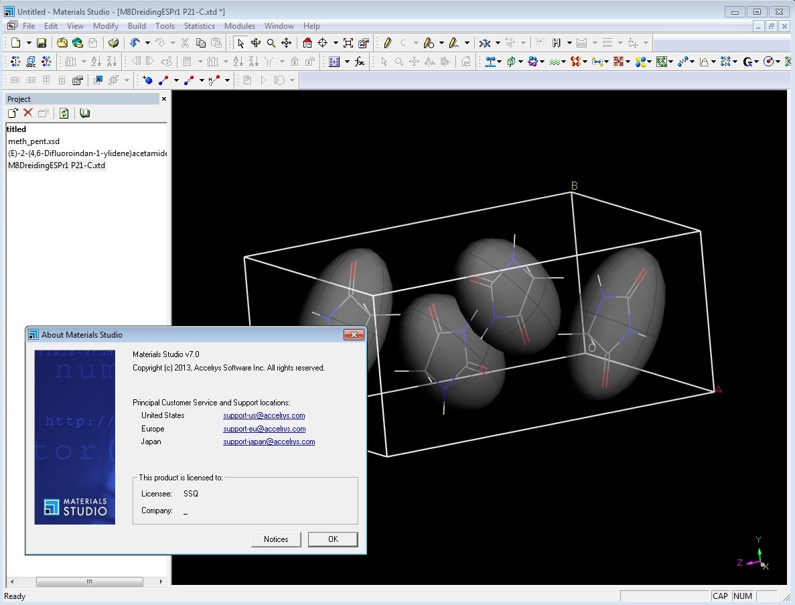Close the About Materials Studio dialog
795x605 pixels.
coord(354,335)
